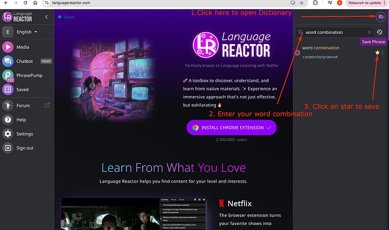Click Relaunch to update button
This screenshot has width=389, height=230.
point(364,3)
